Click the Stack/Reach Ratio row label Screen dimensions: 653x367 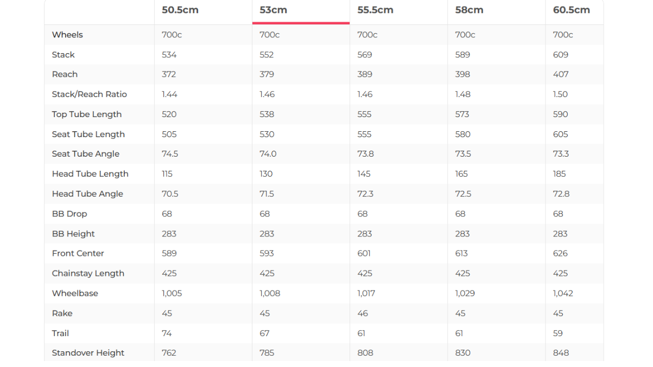point(89,94)
